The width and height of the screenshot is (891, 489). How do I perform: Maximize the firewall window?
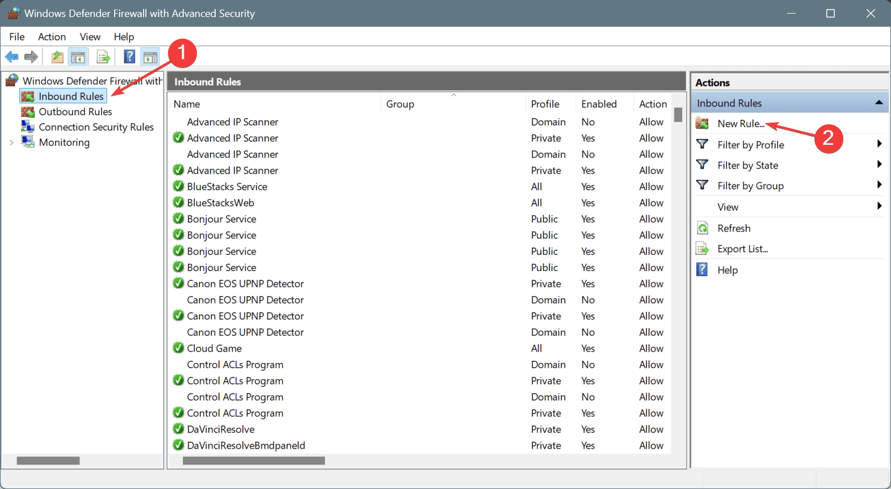click(830, 13)
